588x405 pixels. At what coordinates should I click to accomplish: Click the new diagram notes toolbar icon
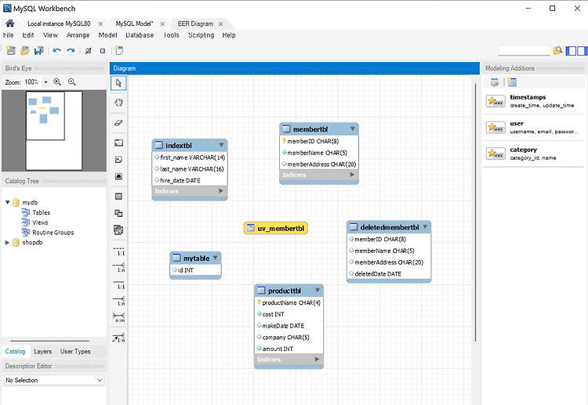coord(119,50)
